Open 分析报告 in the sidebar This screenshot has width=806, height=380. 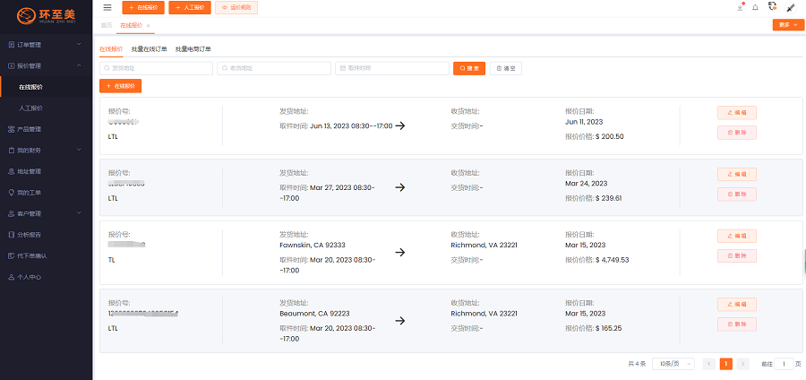(x=30, y=235)
